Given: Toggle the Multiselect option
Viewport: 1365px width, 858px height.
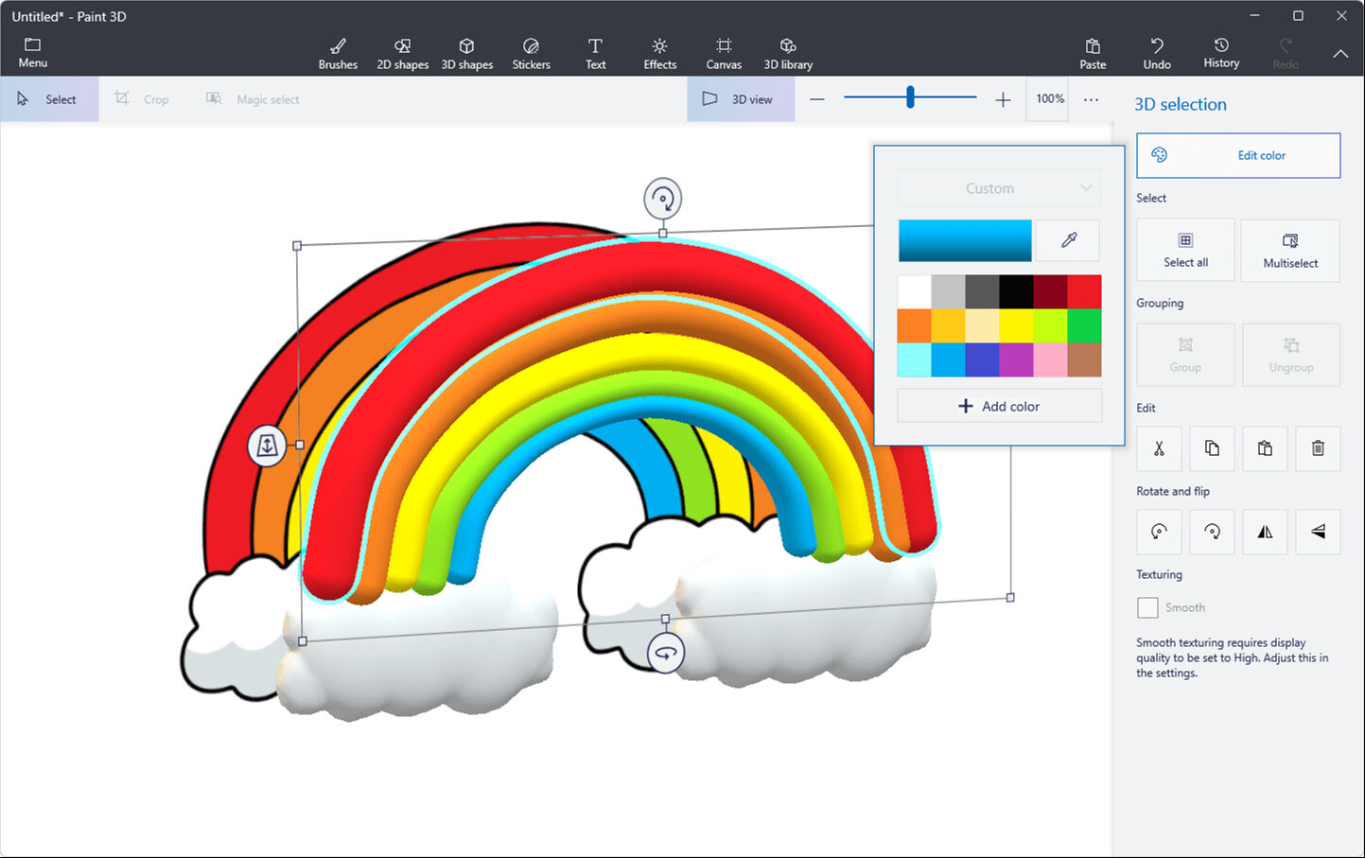Looking at the screenshot, I should point(1289,250).
